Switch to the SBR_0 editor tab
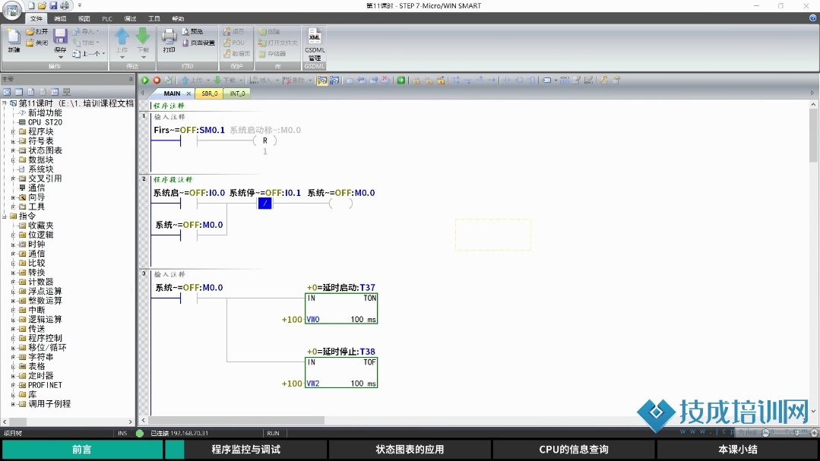 [x=210, y=93]
